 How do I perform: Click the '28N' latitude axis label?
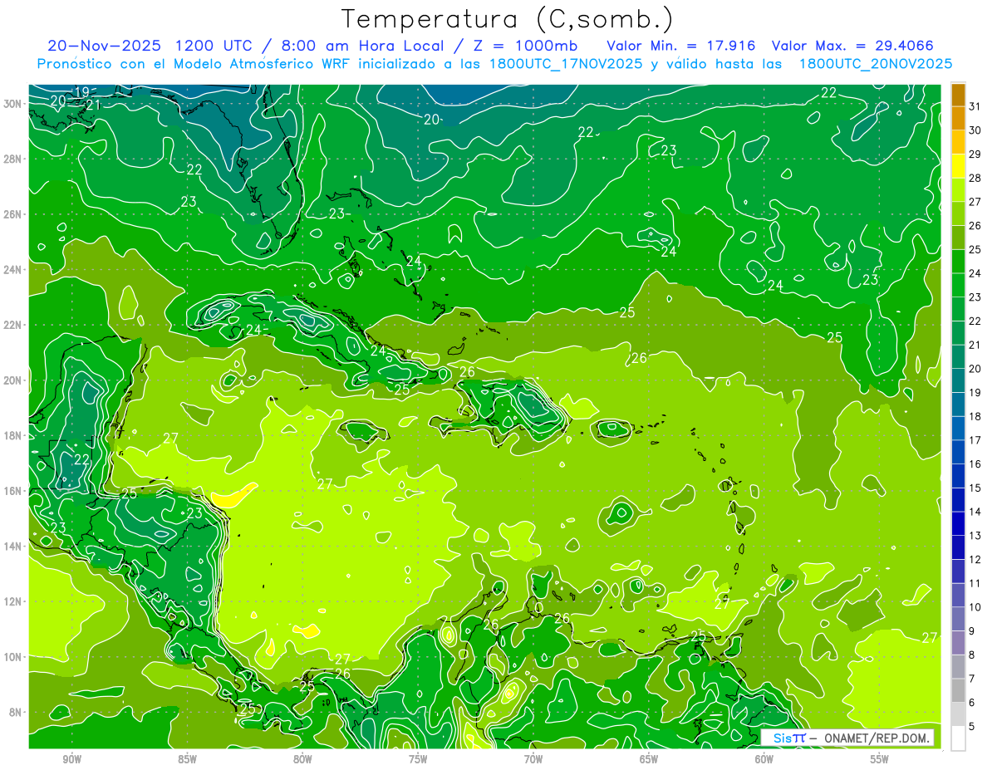tap(12, 159)
